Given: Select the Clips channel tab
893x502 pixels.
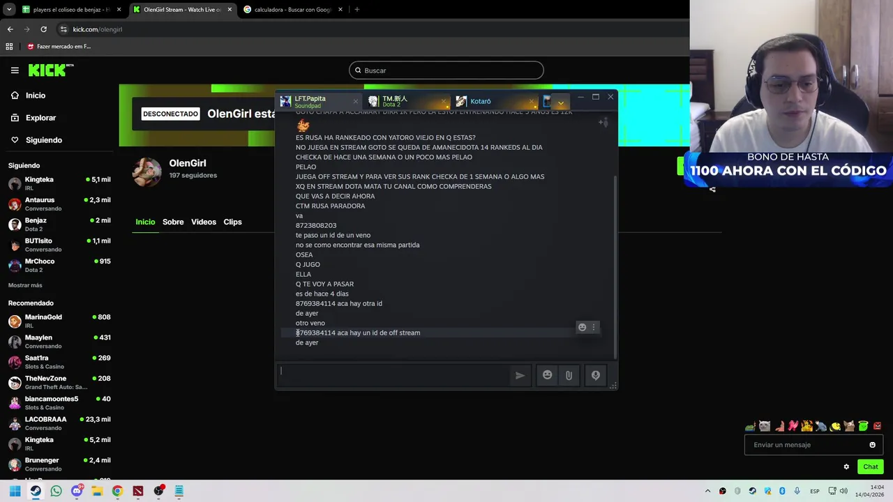Looking at the screenshot, I should [x=232, y=222].
